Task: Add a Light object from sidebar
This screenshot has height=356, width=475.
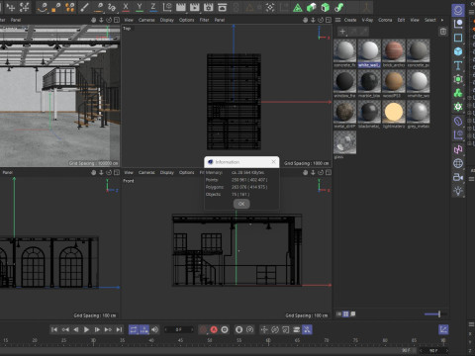Action: (458, 191)
